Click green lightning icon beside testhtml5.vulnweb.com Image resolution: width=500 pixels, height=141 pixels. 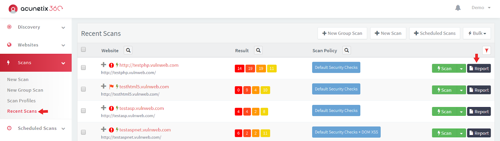(117, 87)
